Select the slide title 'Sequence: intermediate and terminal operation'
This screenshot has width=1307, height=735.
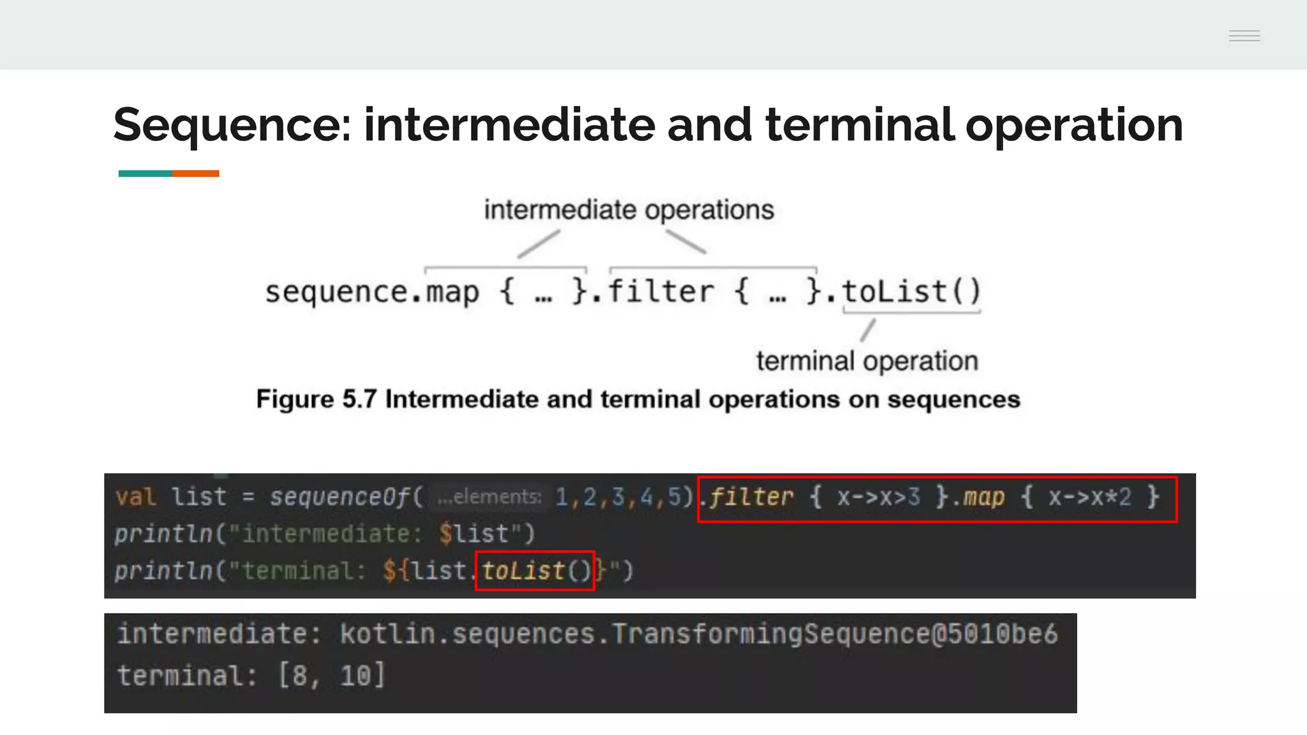648,125
